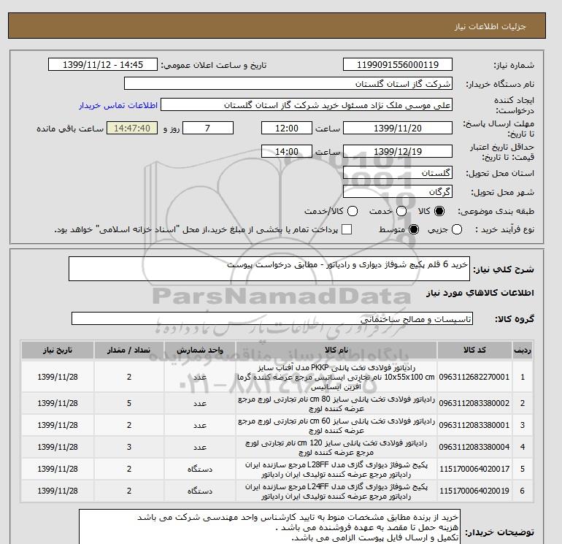Click the L24FF wall package product name
The width and height of the screenshot is (562, 544).
point(336,491)
